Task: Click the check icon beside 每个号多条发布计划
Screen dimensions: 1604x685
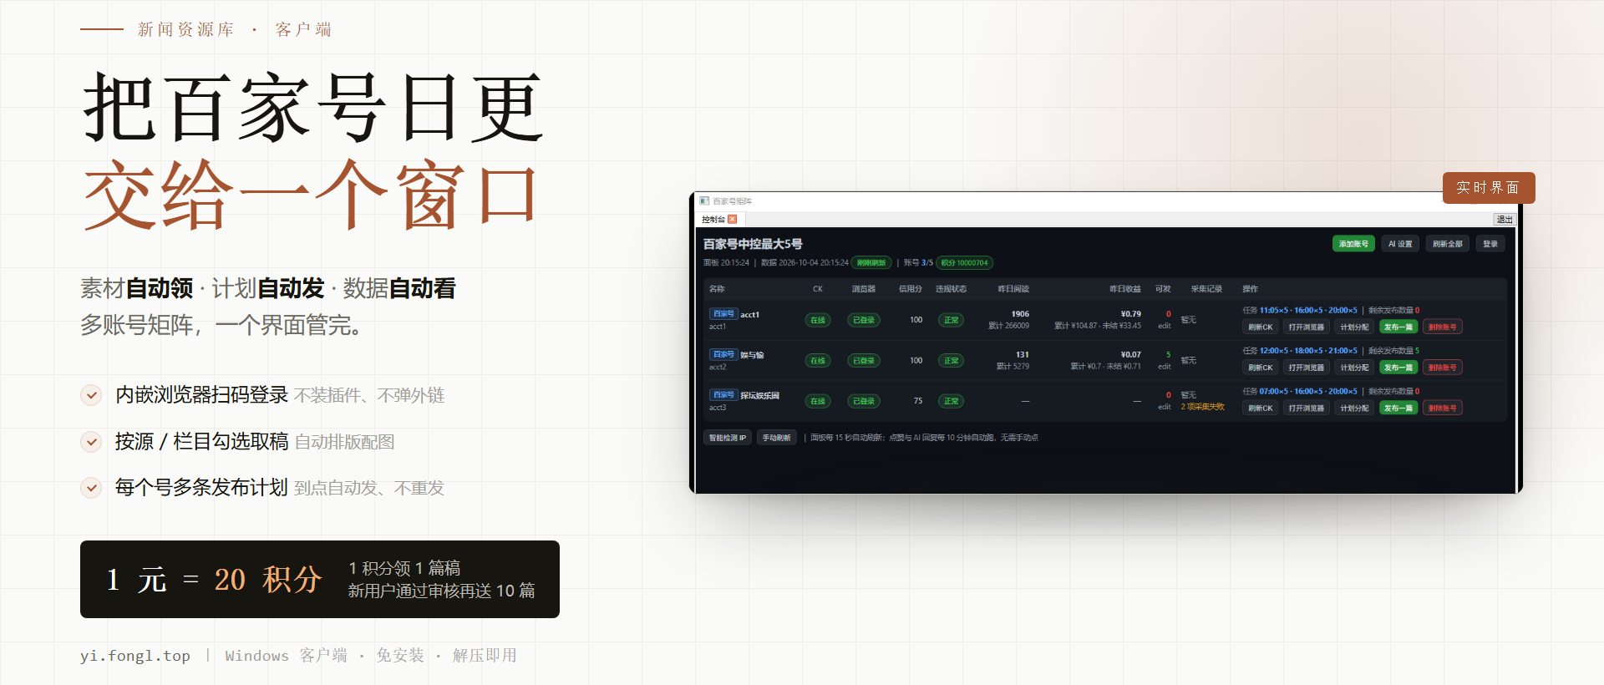Action: coord(91,488)
